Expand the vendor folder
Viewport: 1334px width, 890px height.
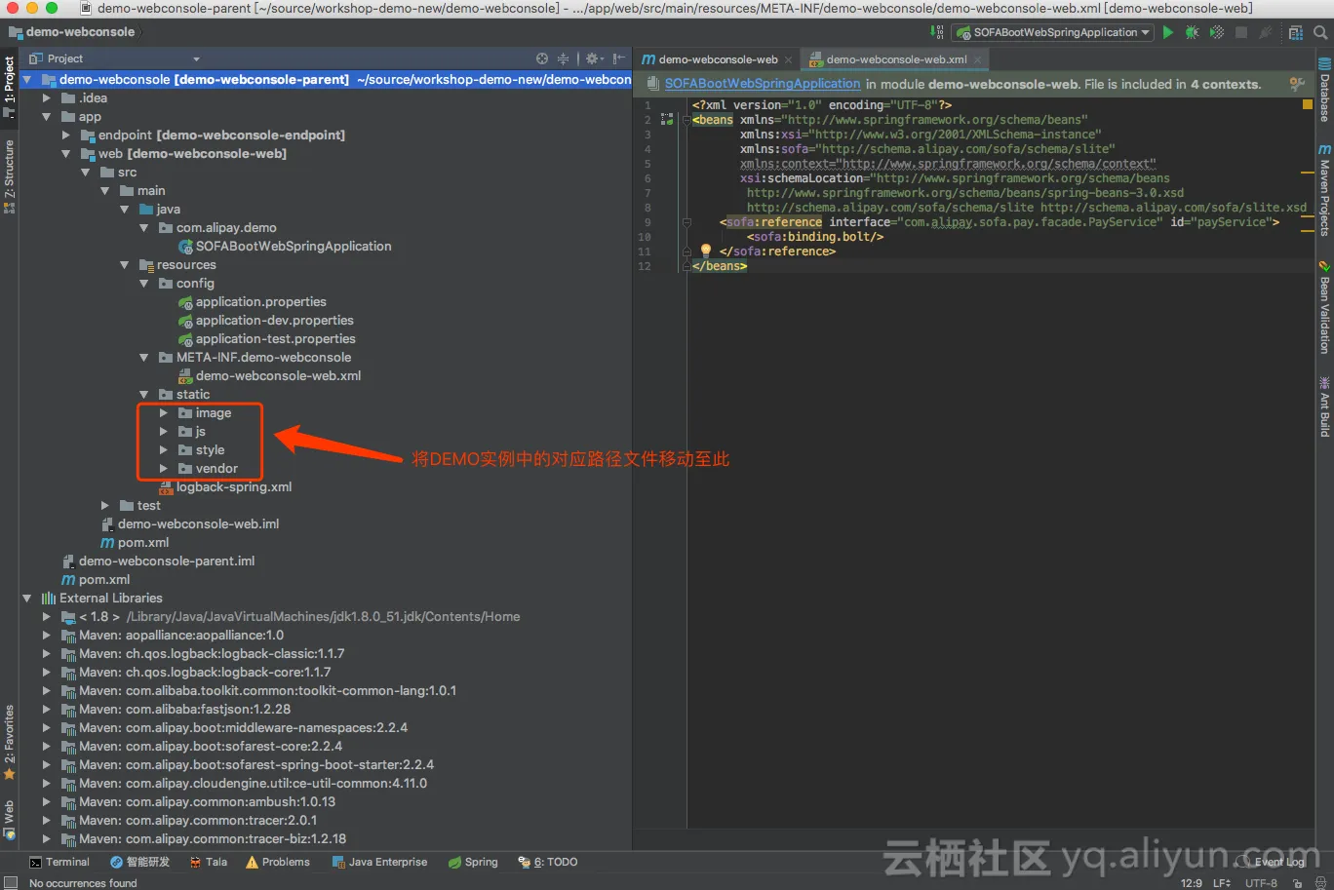coord(163,468)
